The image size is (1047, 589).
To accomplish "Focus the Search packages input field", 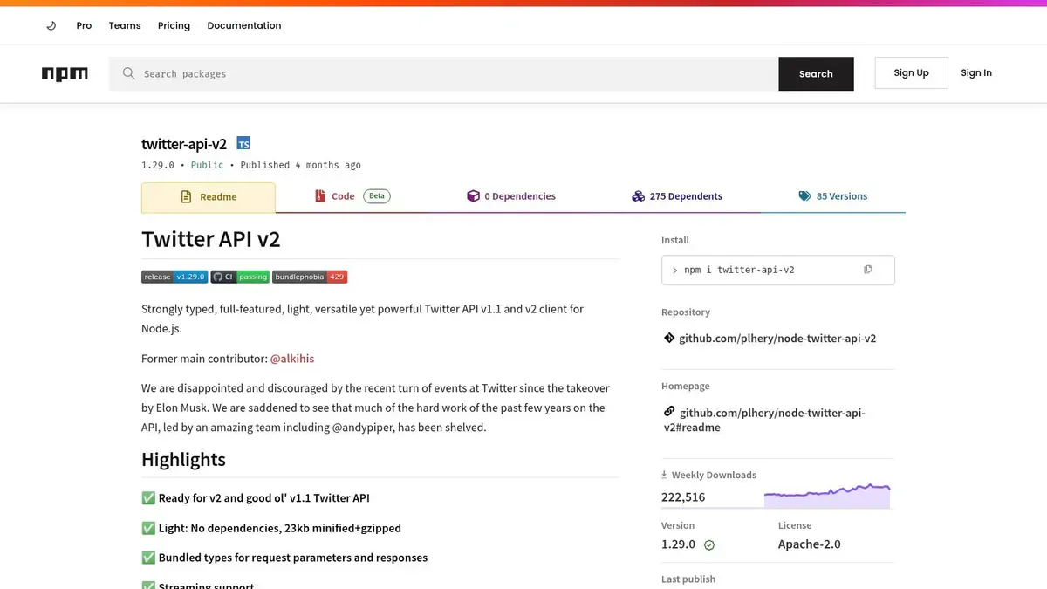I will click(x=443, y=74).
